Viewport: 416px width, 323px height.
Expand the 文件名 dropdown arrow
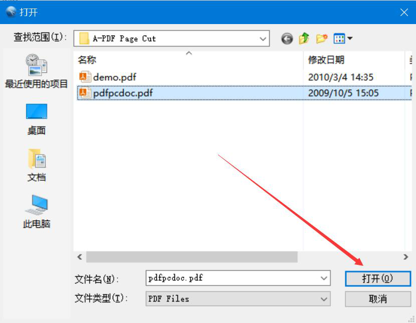[x=324, y=278]
